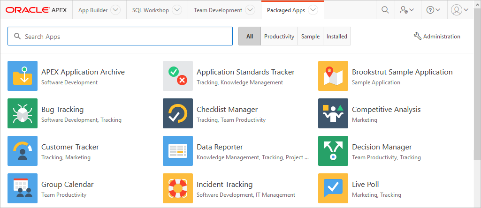Open the Data Reporter title link
Image resolution: width=481 pixels, height=208 pixels.
pyautogui.click(x=220, y=147)
